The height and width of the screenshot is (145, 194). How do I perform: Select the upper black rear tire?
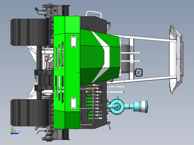29,32
